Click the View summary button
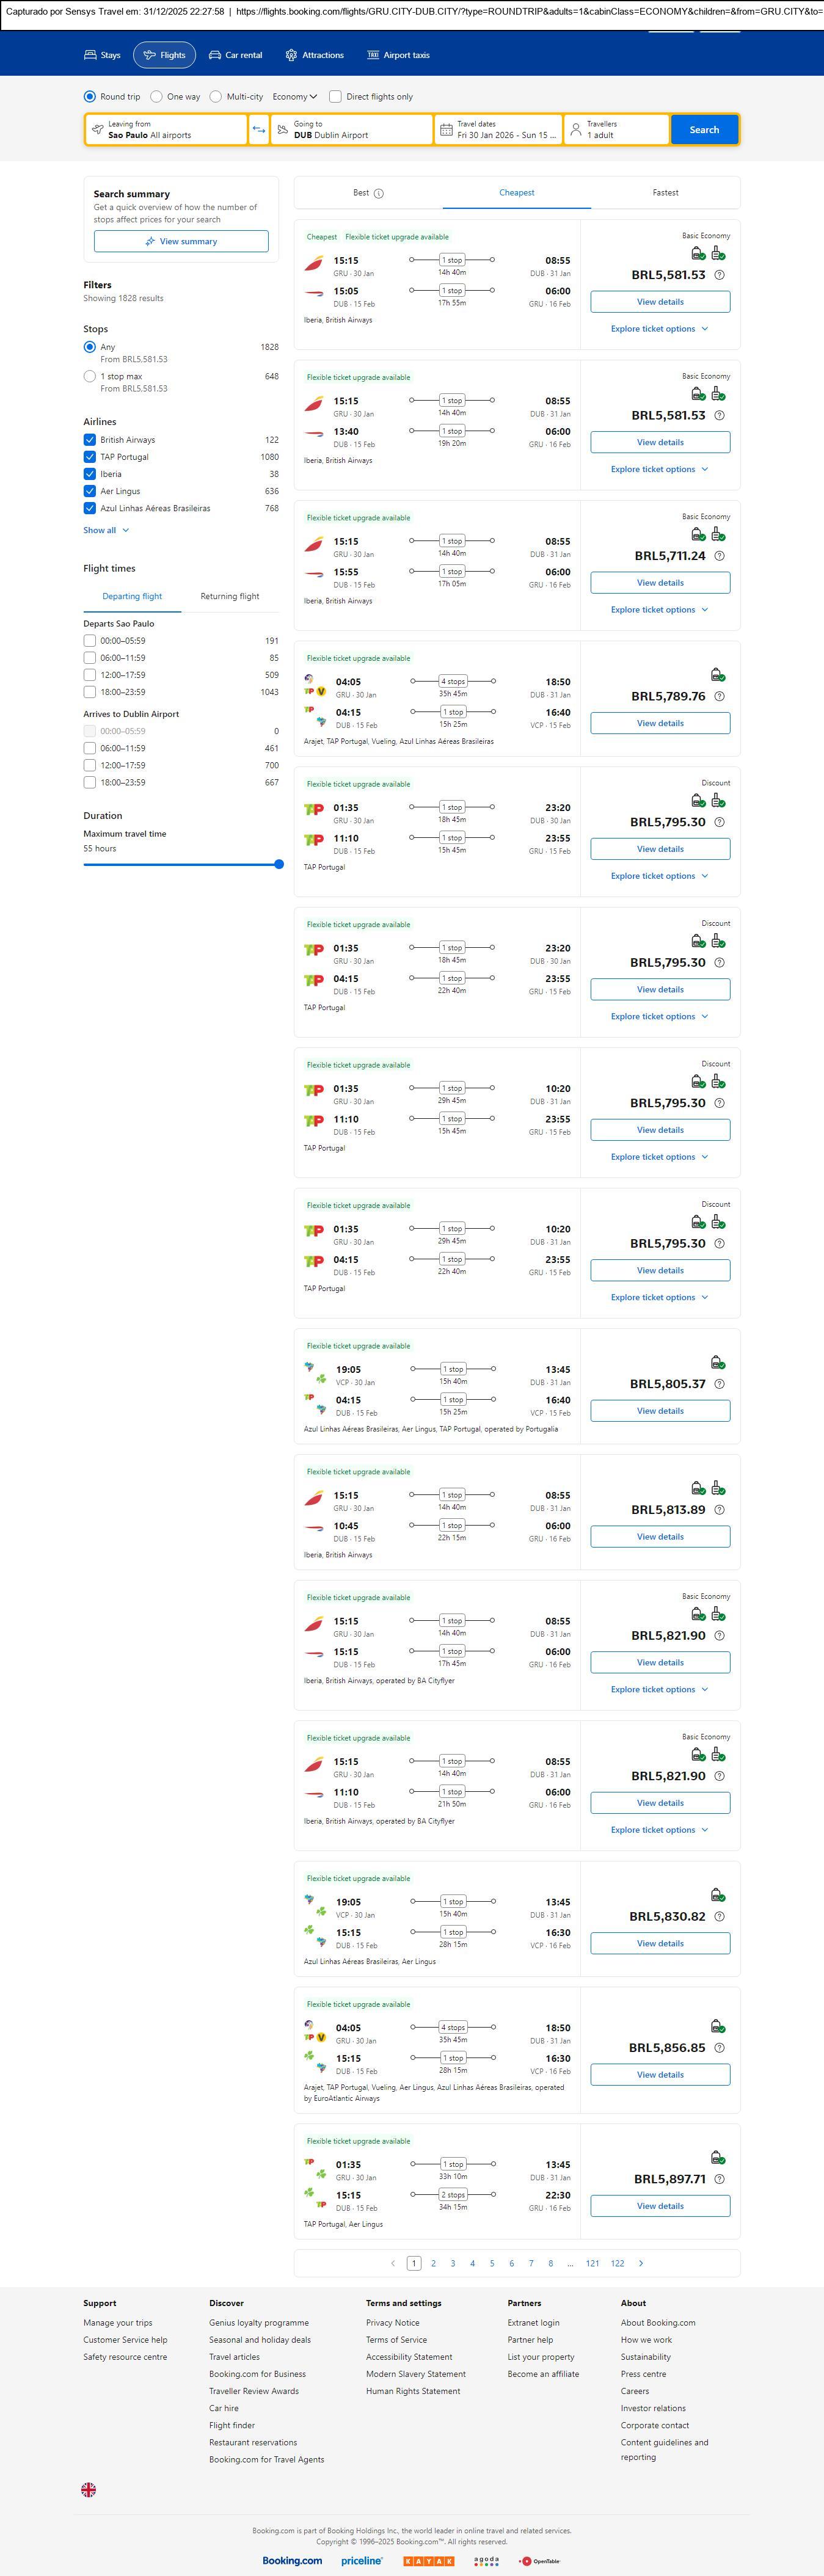824x2576 pixels. (x=181, y=241)
